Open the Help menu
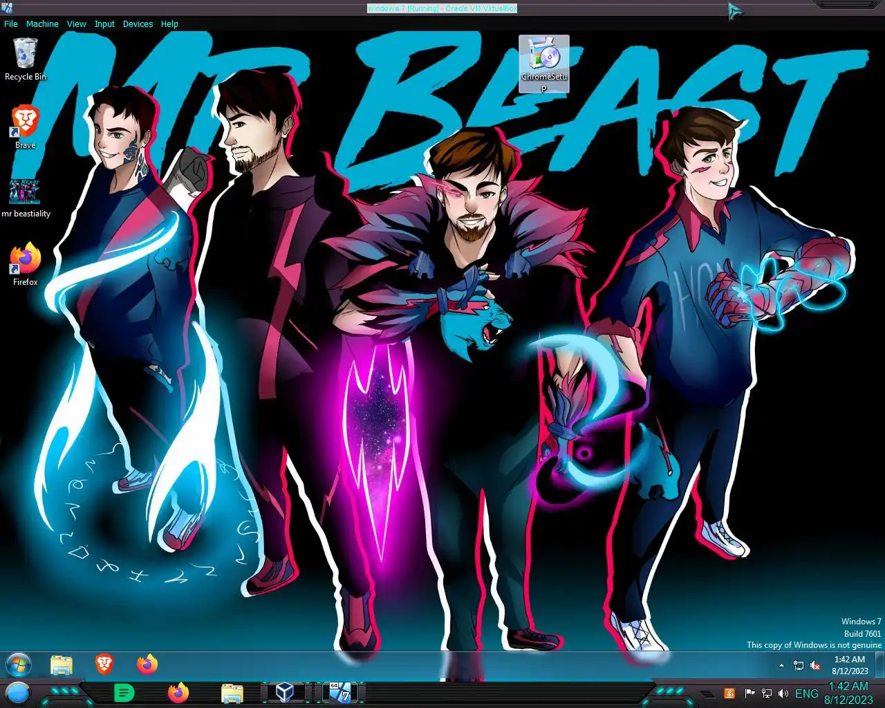885x708 pixels. tap(169, 24)
